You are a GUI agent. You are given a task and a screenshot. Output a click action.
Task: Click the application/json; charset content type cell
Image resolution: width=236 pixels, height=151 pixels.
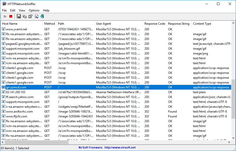pyautogui.click(x=212, y=97)
